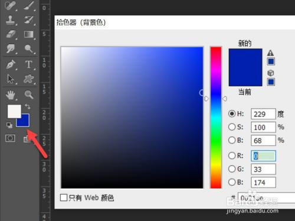Select the Zoom tool
The height and width of the screenshot is (221, 295).
29,95
